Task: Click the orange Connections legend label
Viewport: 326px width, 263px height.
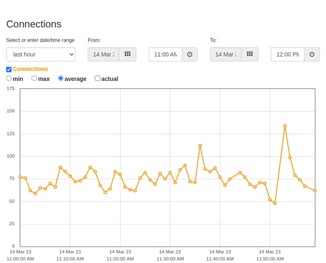Action: coord(30,69)
